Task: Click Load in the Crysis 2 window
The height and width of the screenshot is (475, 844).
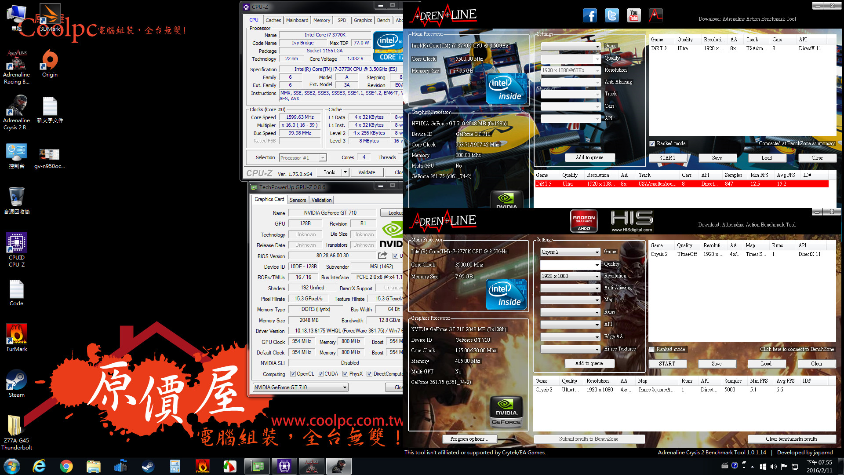Action: pos(766,364)
